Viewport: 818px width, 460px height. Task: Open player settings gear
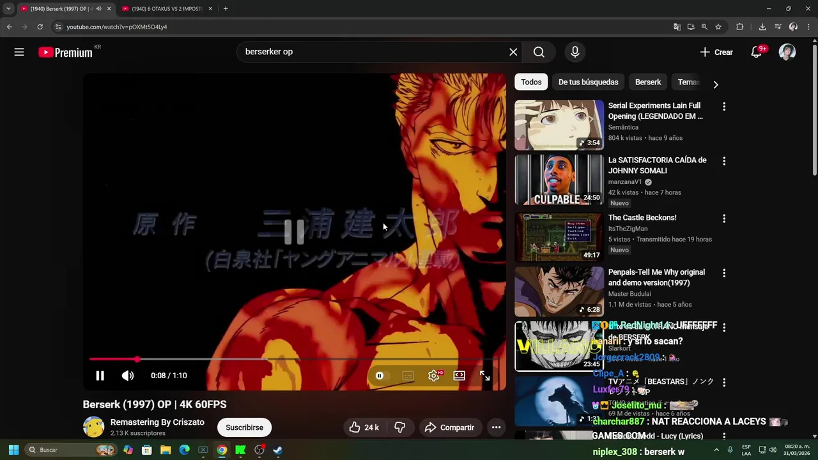click(x=434, y=376)
